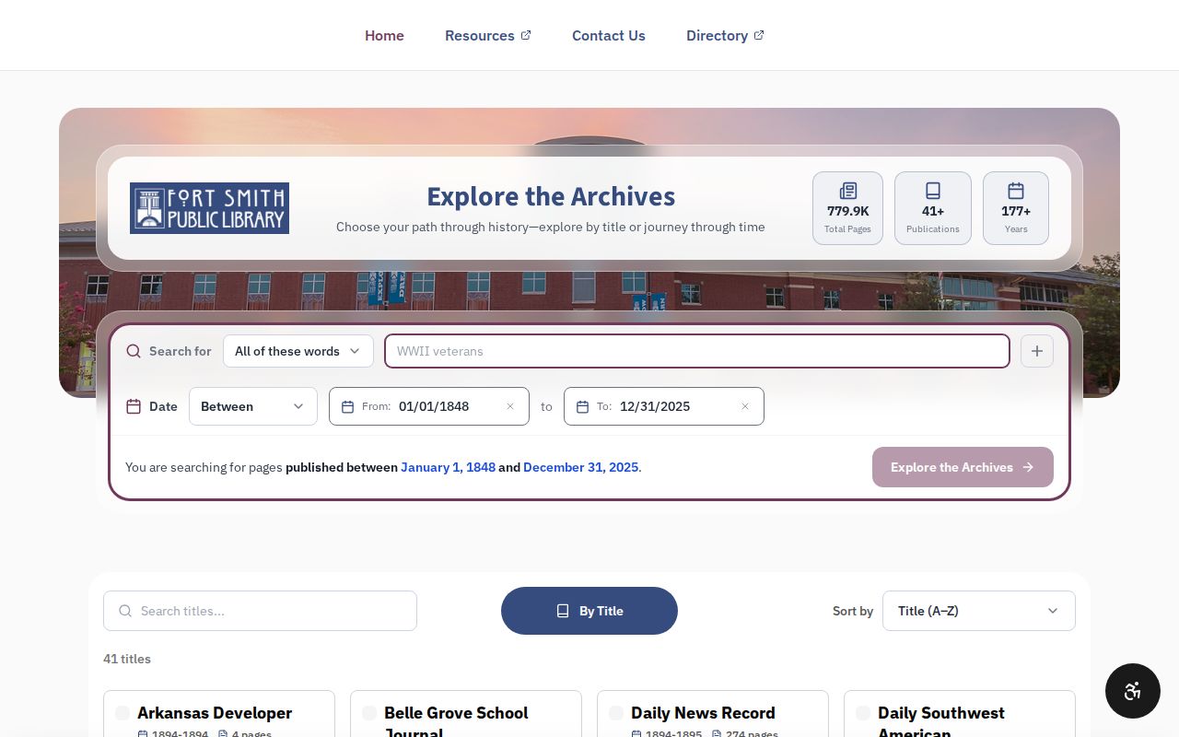Open the Contact Us nav item
The height and width of the screenshot is (737, 1179).
[609, 35]
